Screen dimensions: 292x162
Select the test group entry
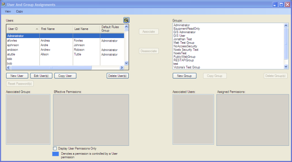[175, 64]
